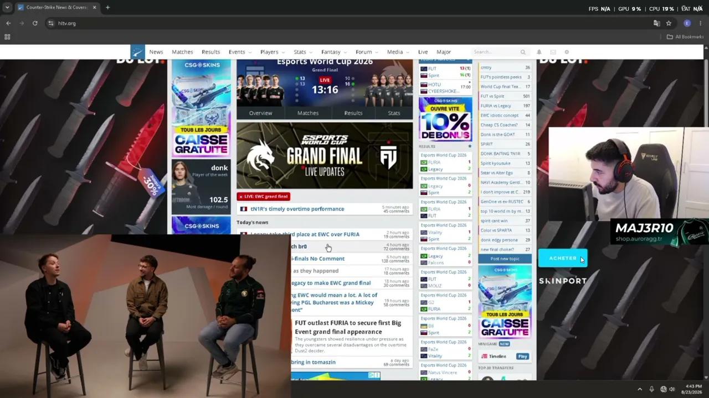This screenshot has height=398, width=709.
Task: Open the EWC idiotic concept thread
Action: 505,115
